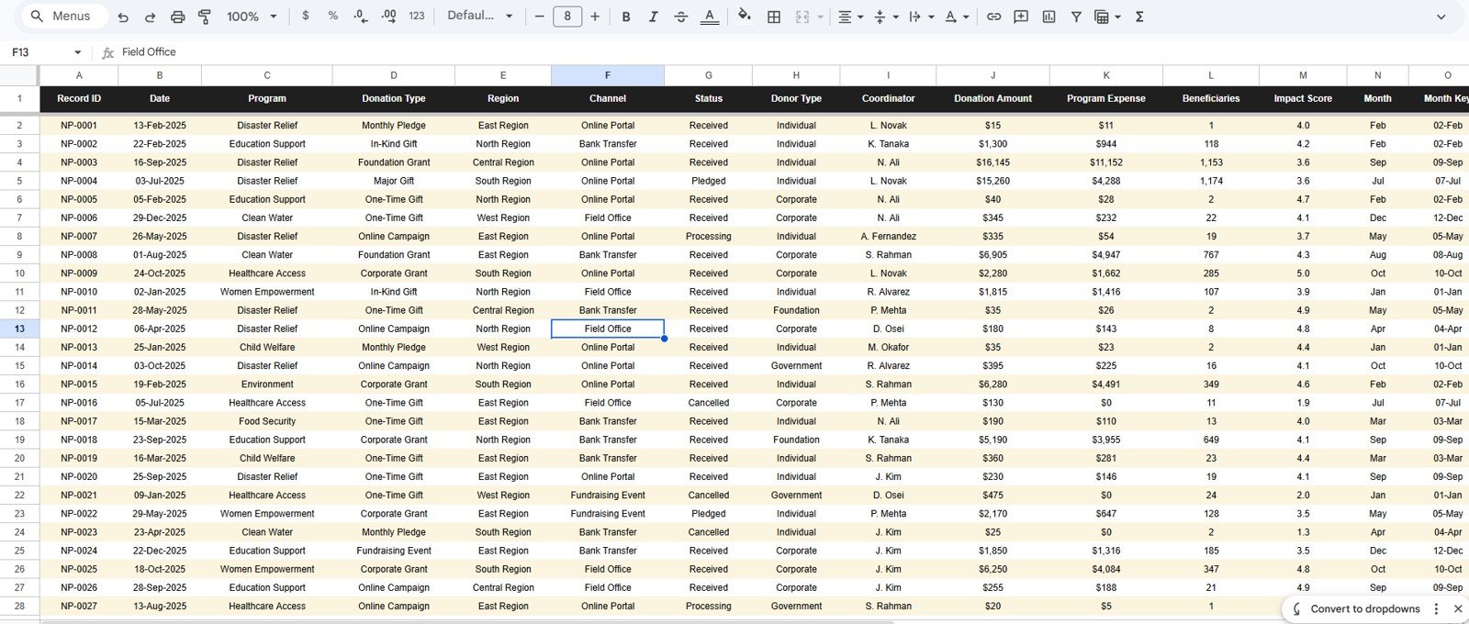Dismiss Convert to dropdowns chip

coord(1457,608)
